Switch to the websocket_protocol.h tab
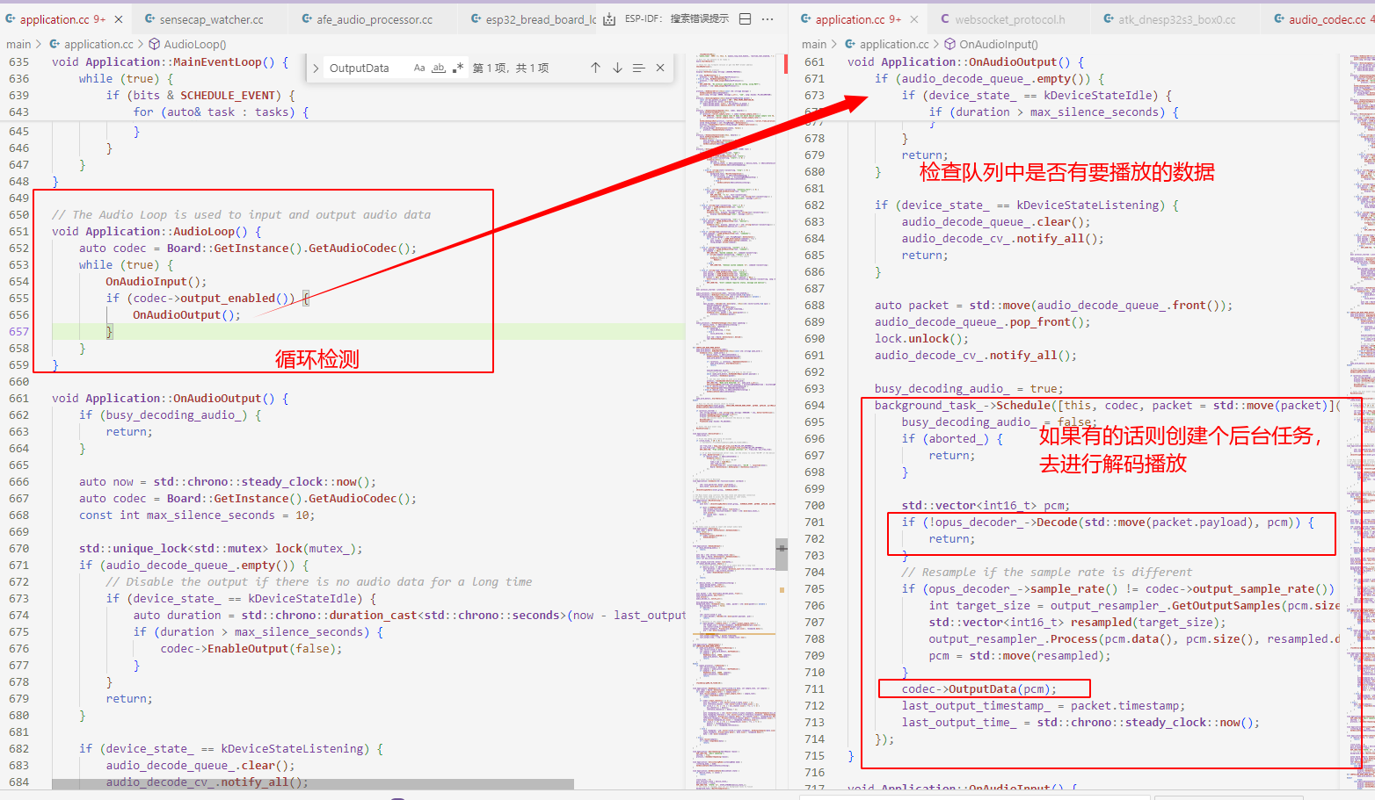The height and width of the screenshot is (800, 1375). coord(1009,19)
